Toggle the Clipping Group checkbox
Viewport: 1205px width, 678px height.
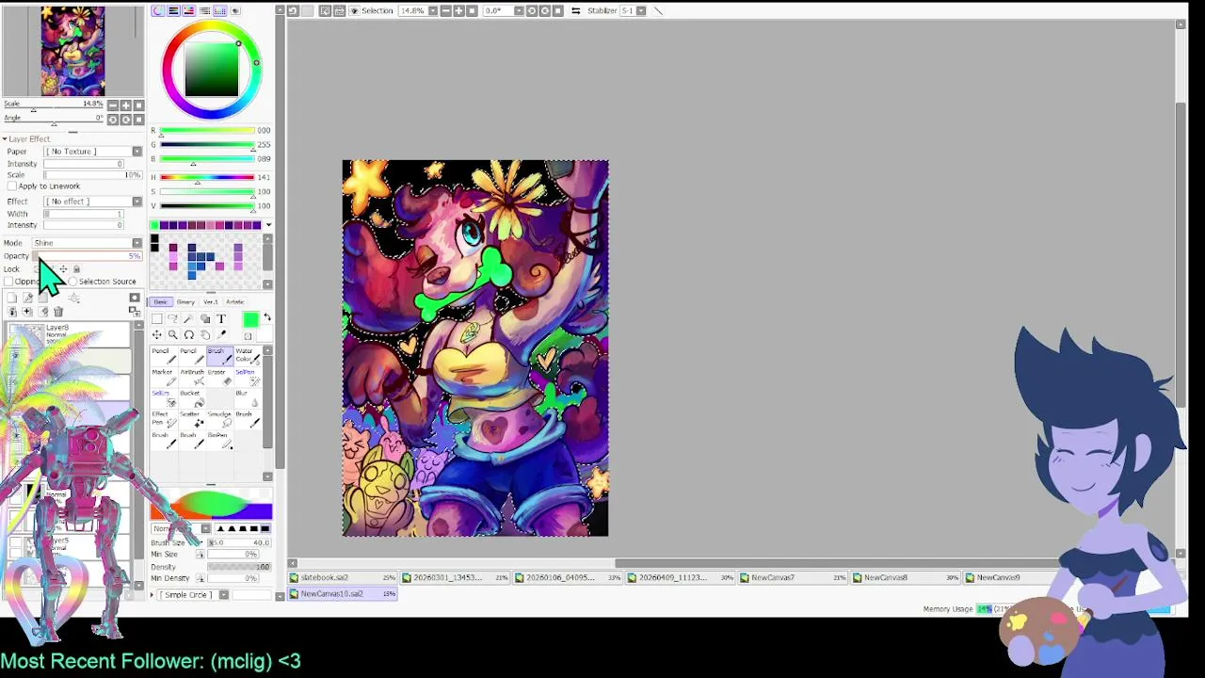point(8,282)
